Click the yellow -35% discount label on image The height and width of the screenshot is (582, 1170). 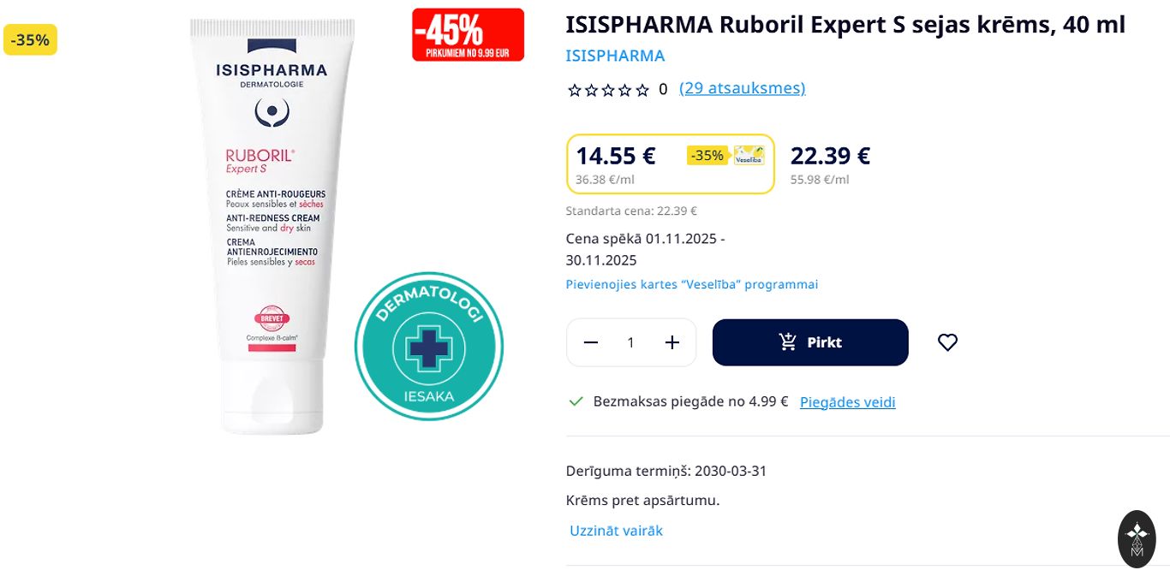(x=30, y=39)
